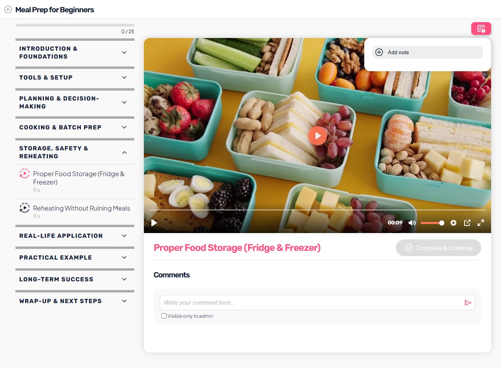
Task: Open video settings gear
Action: pyautogui.click(x=453, y=223)
